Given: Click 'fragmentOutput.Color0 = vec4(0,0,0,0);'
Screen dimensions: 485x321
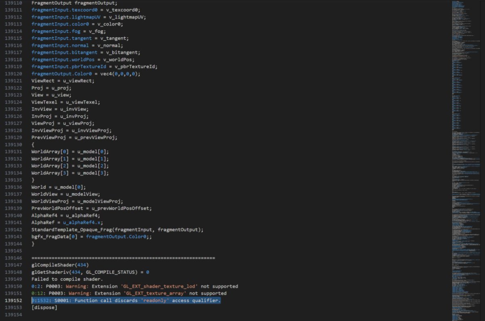Looking at the screenshot, I should [86, 74].
